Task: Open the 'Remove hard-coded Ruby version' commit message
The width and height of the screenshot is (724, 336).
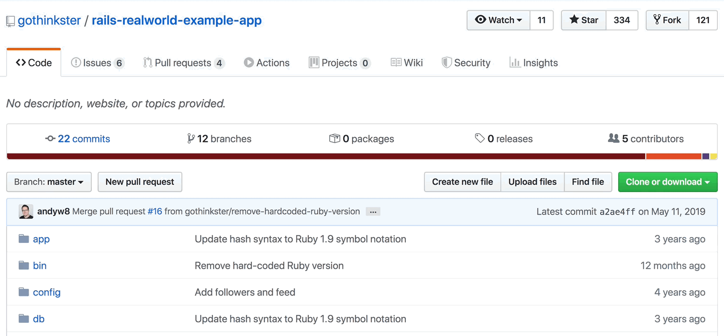Action: (269, 265)
